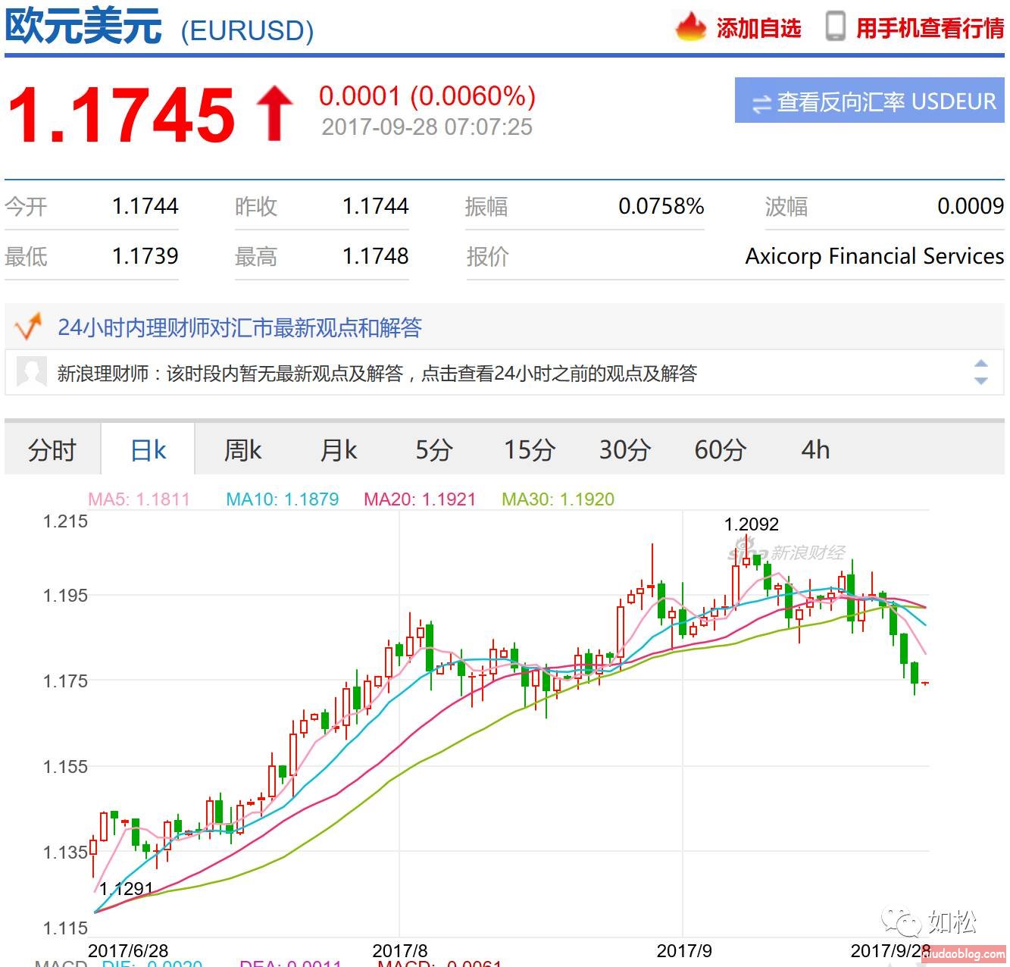The image size is (1010, 967).
Task: Open the 月k monthly chart tab
Action: 338,450
